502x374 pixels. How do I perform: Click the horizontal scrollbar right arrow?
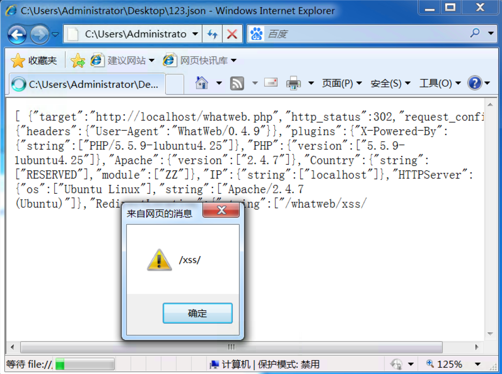click(477, 348)
